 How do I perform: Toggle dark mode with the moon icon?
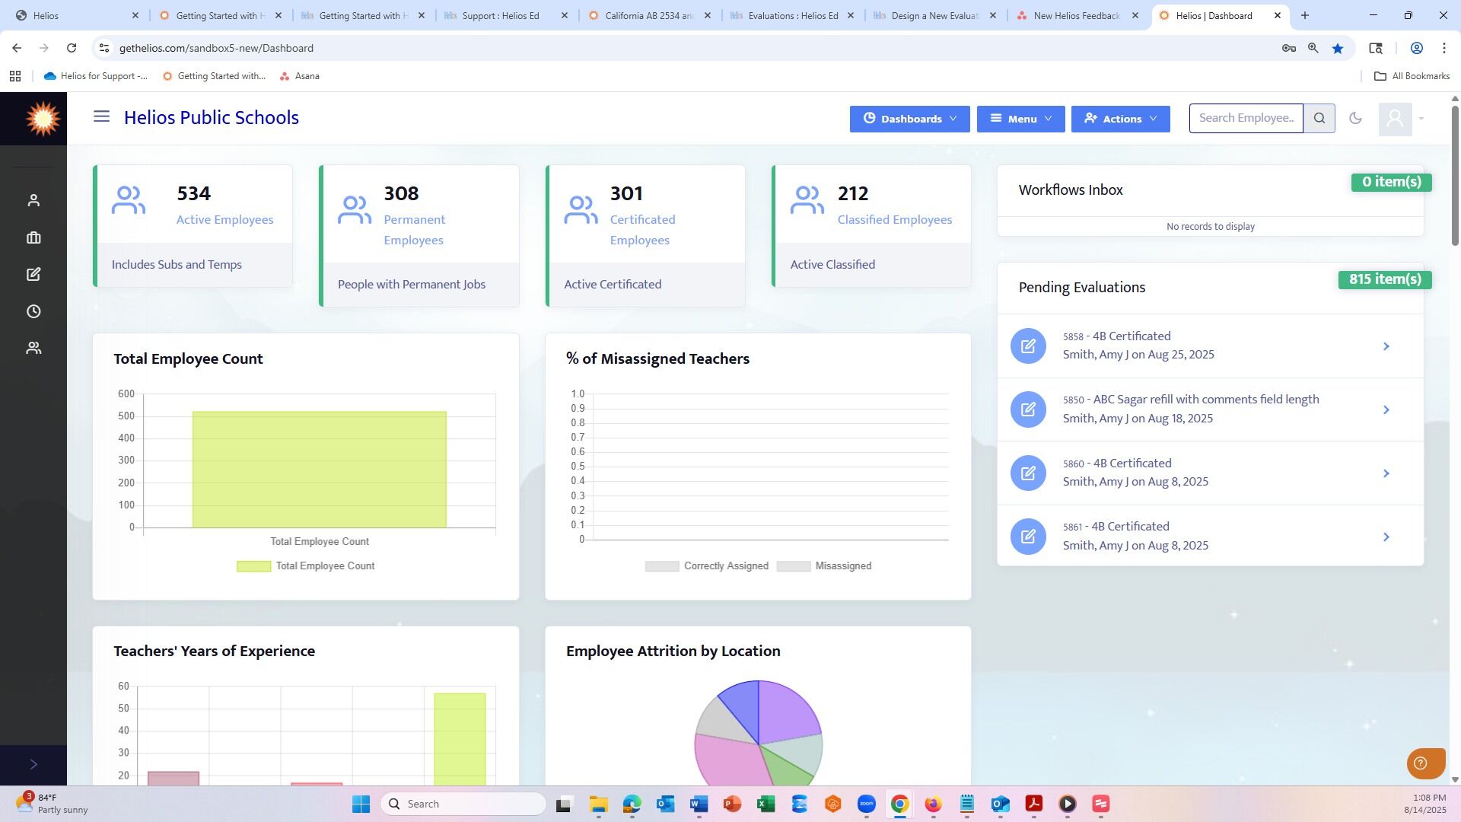pos(1355,118)
